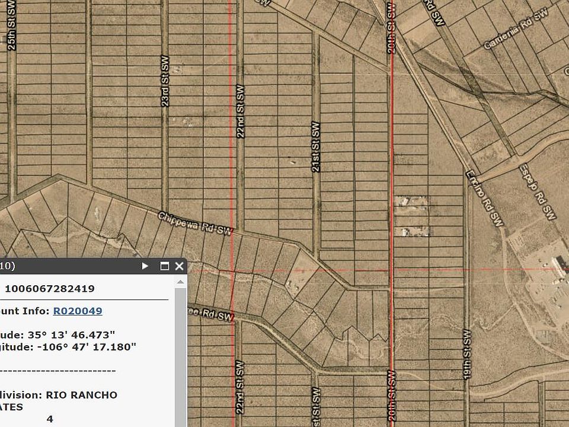Click the latitude coordinates in the popup
The width and height of the screenshot is (569, 427).
click(59, 335)
